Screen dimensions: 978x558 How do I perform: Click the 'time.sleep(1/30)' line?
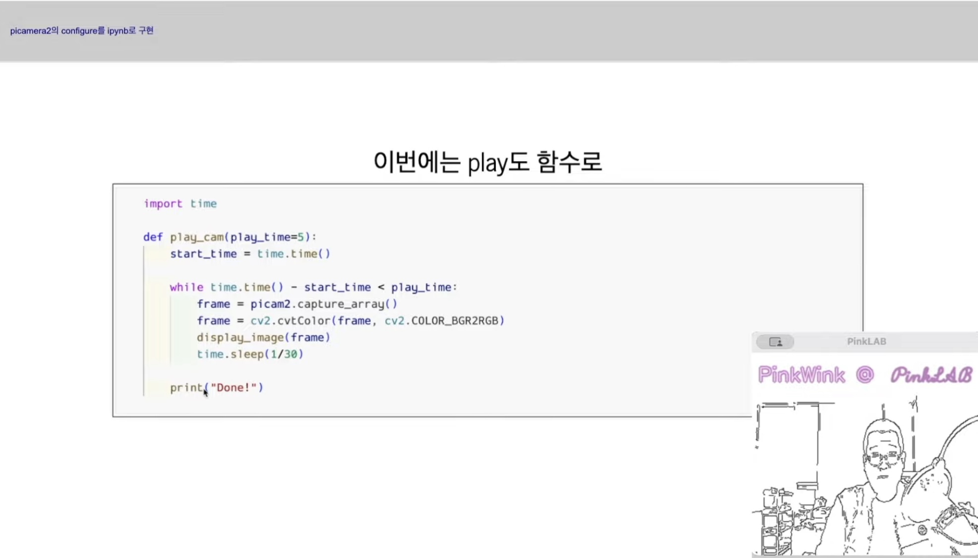pyautogui.click(x=250, y=354)
